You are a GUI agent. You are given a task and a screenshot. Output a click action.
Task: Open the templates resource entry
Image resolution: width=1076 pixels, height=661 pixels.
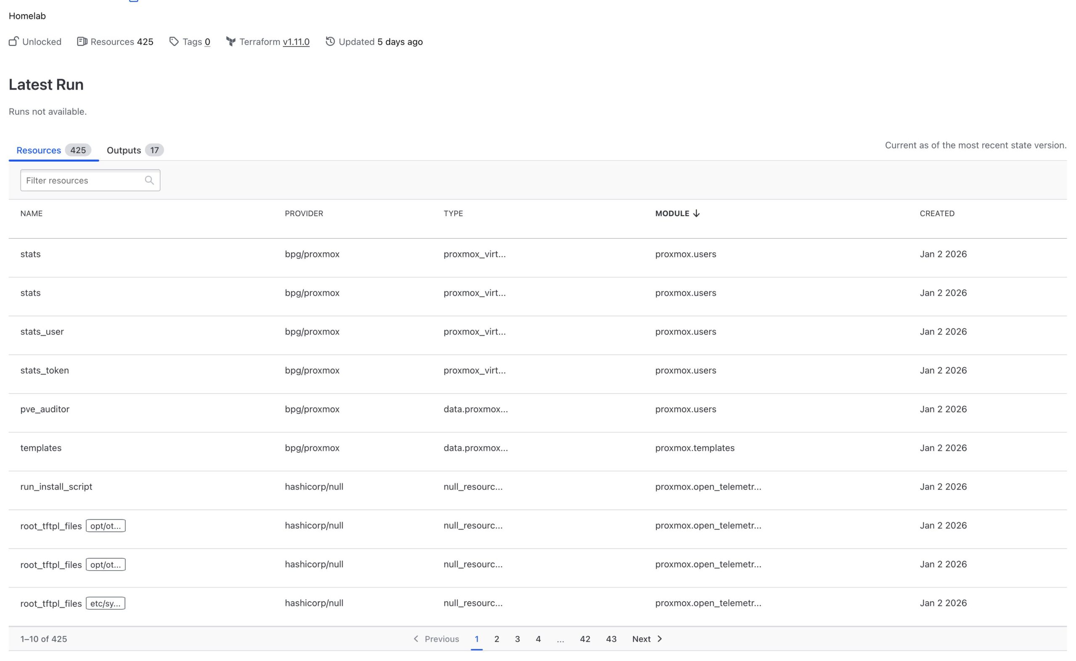(41, 448)
